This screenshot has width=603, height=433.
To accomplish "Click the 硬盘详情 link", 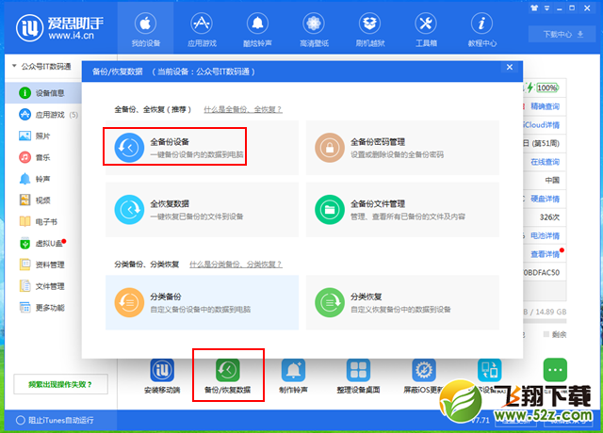I will (545, 199).
